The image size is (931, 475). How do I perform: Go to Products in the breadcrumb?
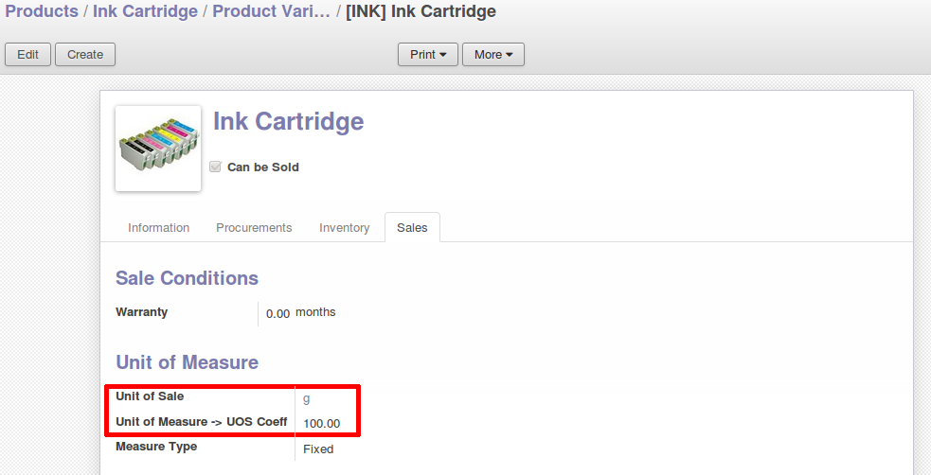(42, 12)
